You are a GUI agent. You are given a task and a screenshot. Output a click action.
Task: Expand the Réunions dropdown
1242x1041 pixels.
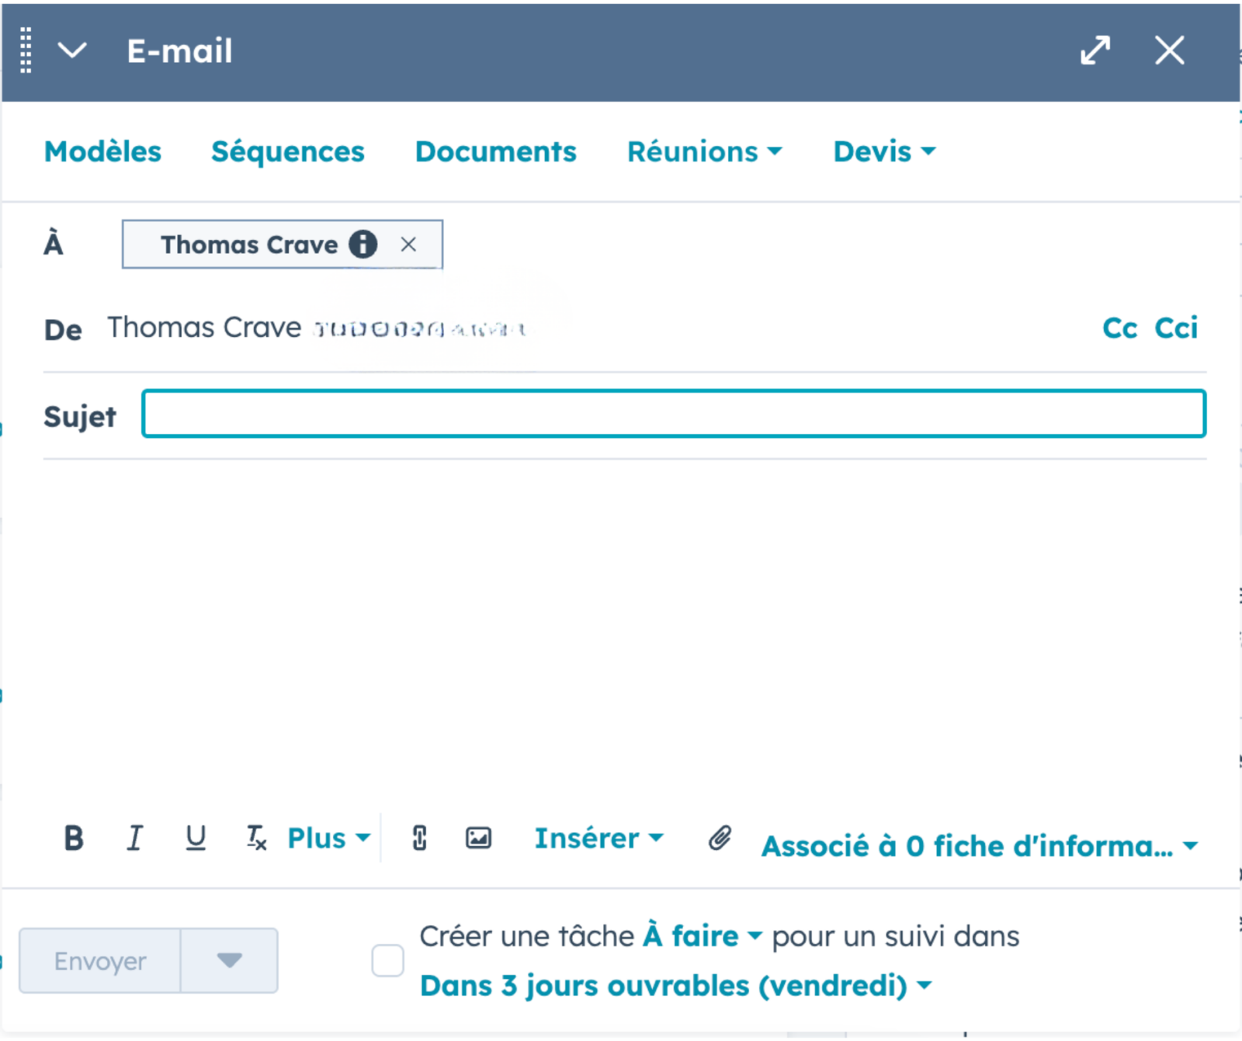704,151
